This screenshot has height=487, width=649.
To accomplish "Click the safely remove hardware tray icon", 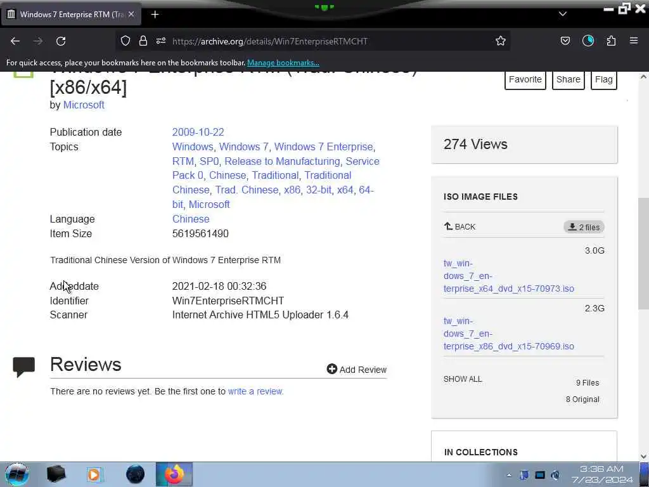I will point(524,475).
